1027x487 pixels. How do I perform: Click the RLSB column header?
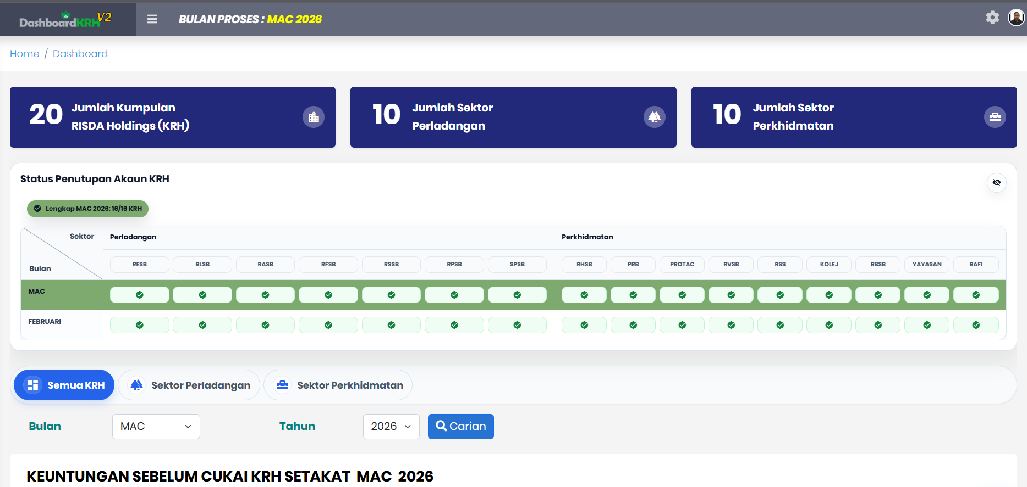(x=202, y=264)
